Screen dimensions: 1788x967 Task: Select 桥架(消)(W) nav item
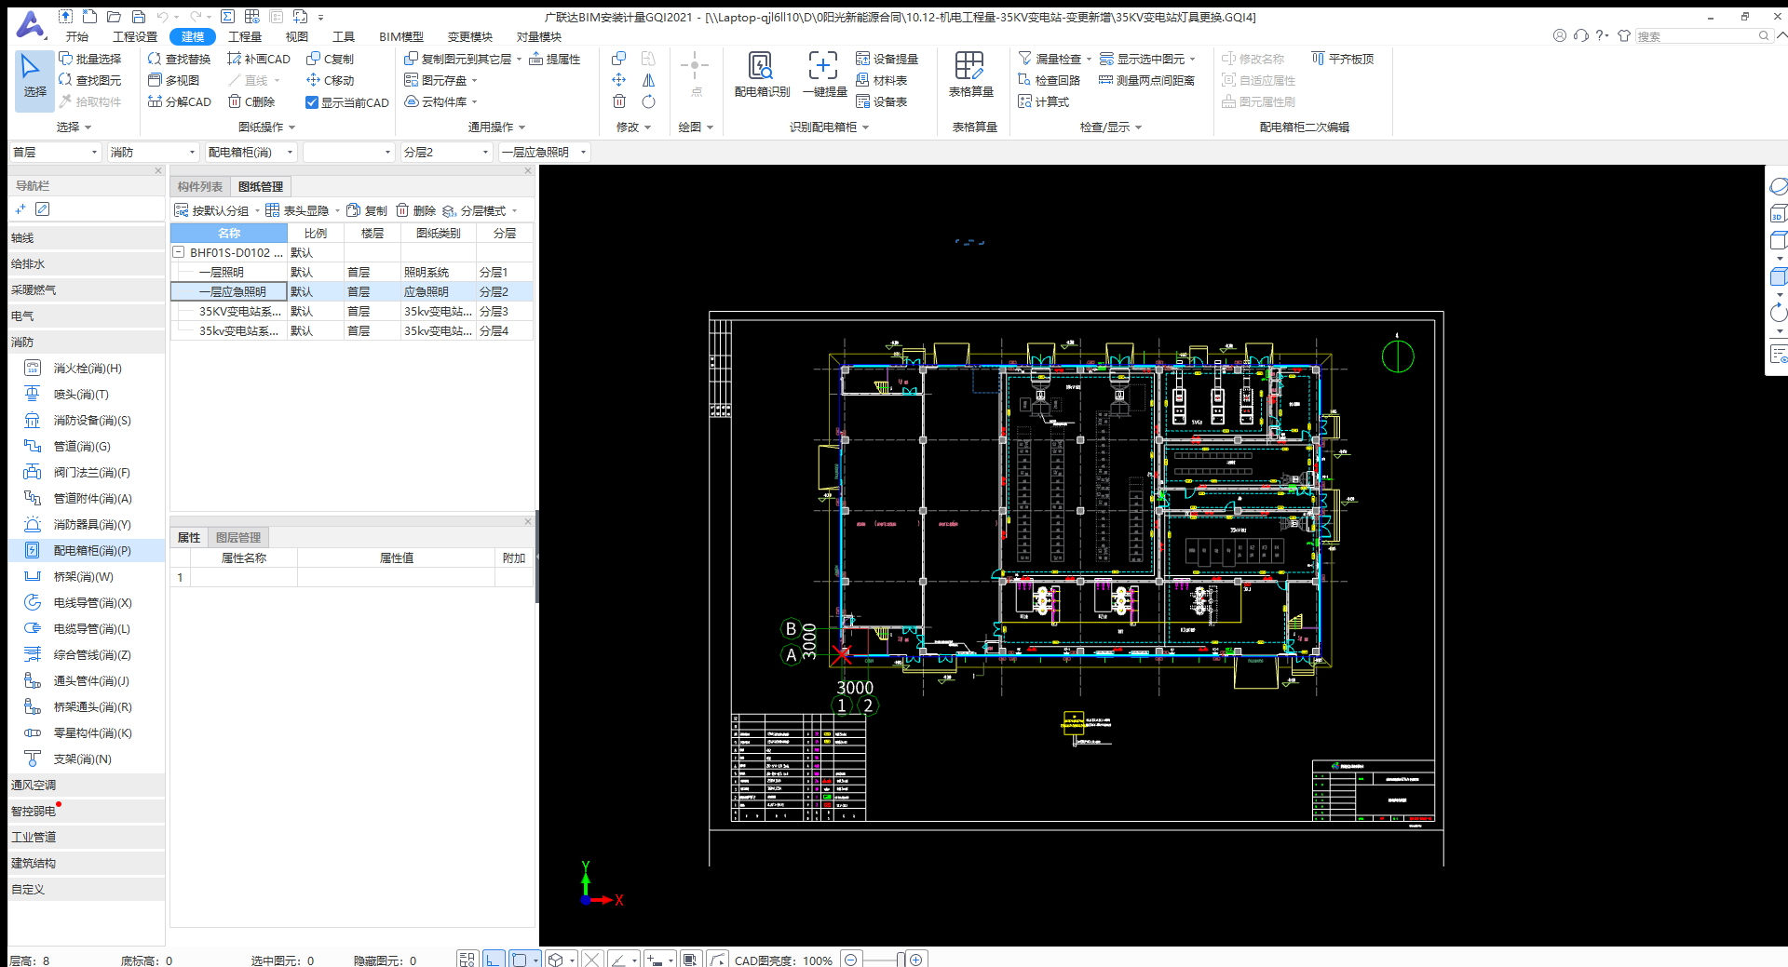[x=86, y=576]
